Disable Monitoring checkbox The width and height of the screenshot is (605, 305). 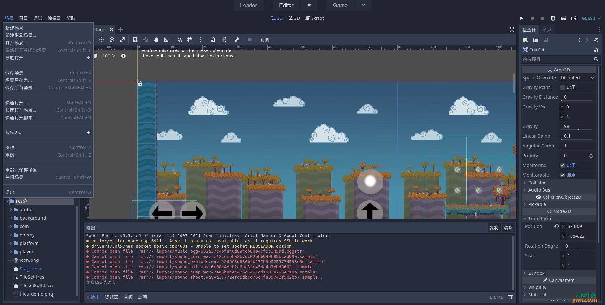[563, 165]
